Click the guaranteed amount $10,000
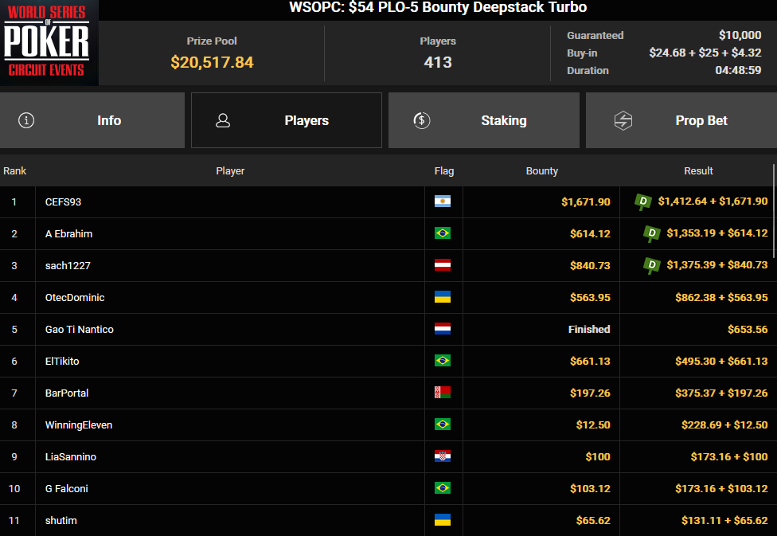This screenshot has width=777, height=536. (x=740, y=35)
